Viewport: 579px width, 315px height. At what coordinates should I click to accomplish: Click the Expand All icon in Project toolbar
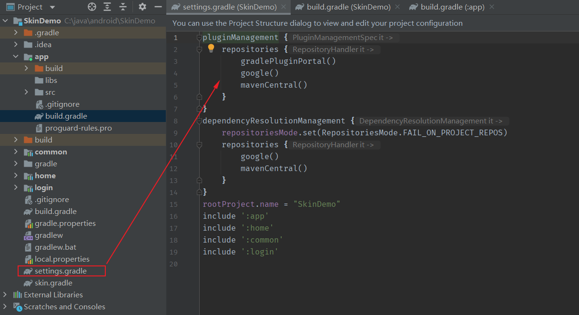click(107, 7)
